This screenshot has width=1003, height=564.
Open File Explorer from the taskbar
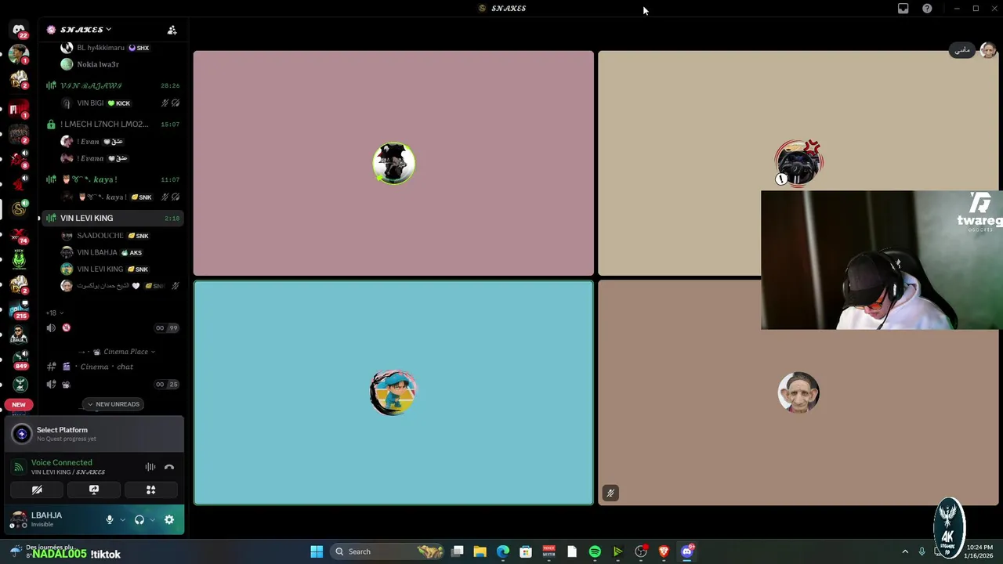coord(480,551)
